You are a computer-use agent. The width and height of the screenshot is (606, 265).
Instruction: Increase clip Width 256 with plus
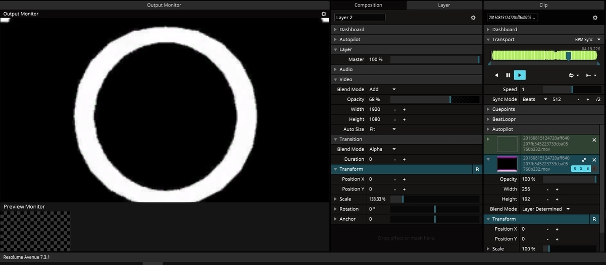tap(557, 189)
